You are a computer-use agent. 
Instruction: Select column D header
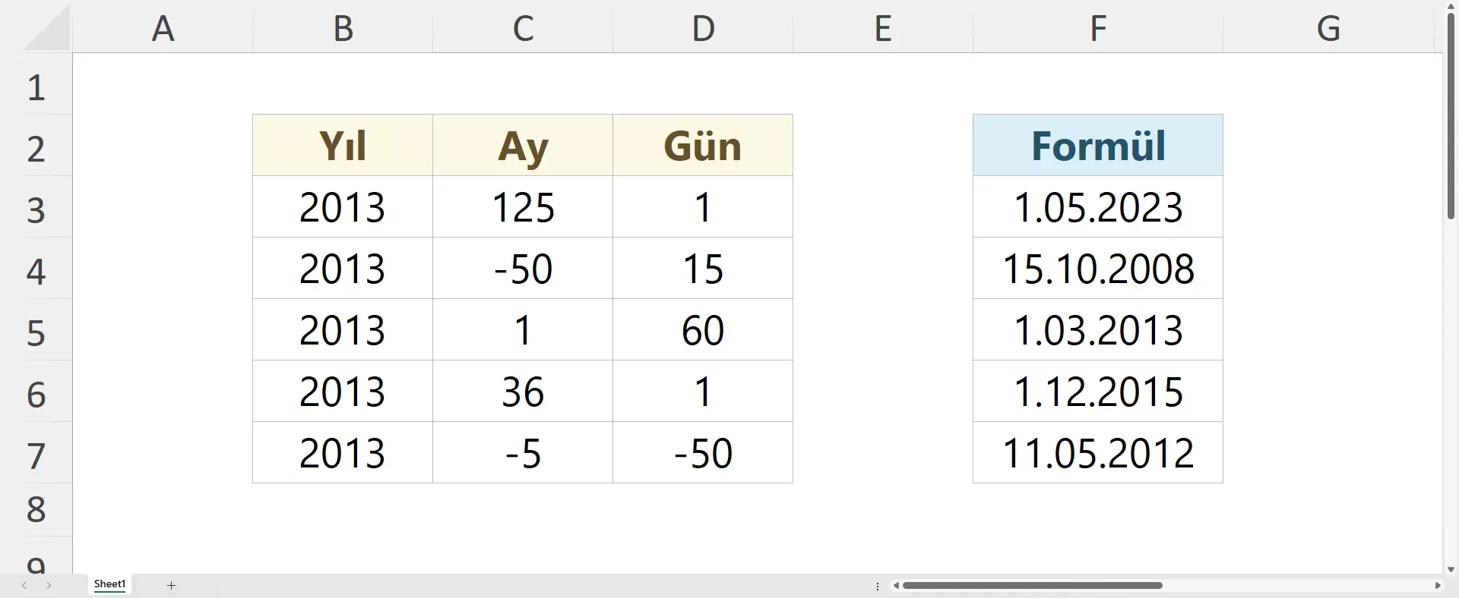point(703,29)
